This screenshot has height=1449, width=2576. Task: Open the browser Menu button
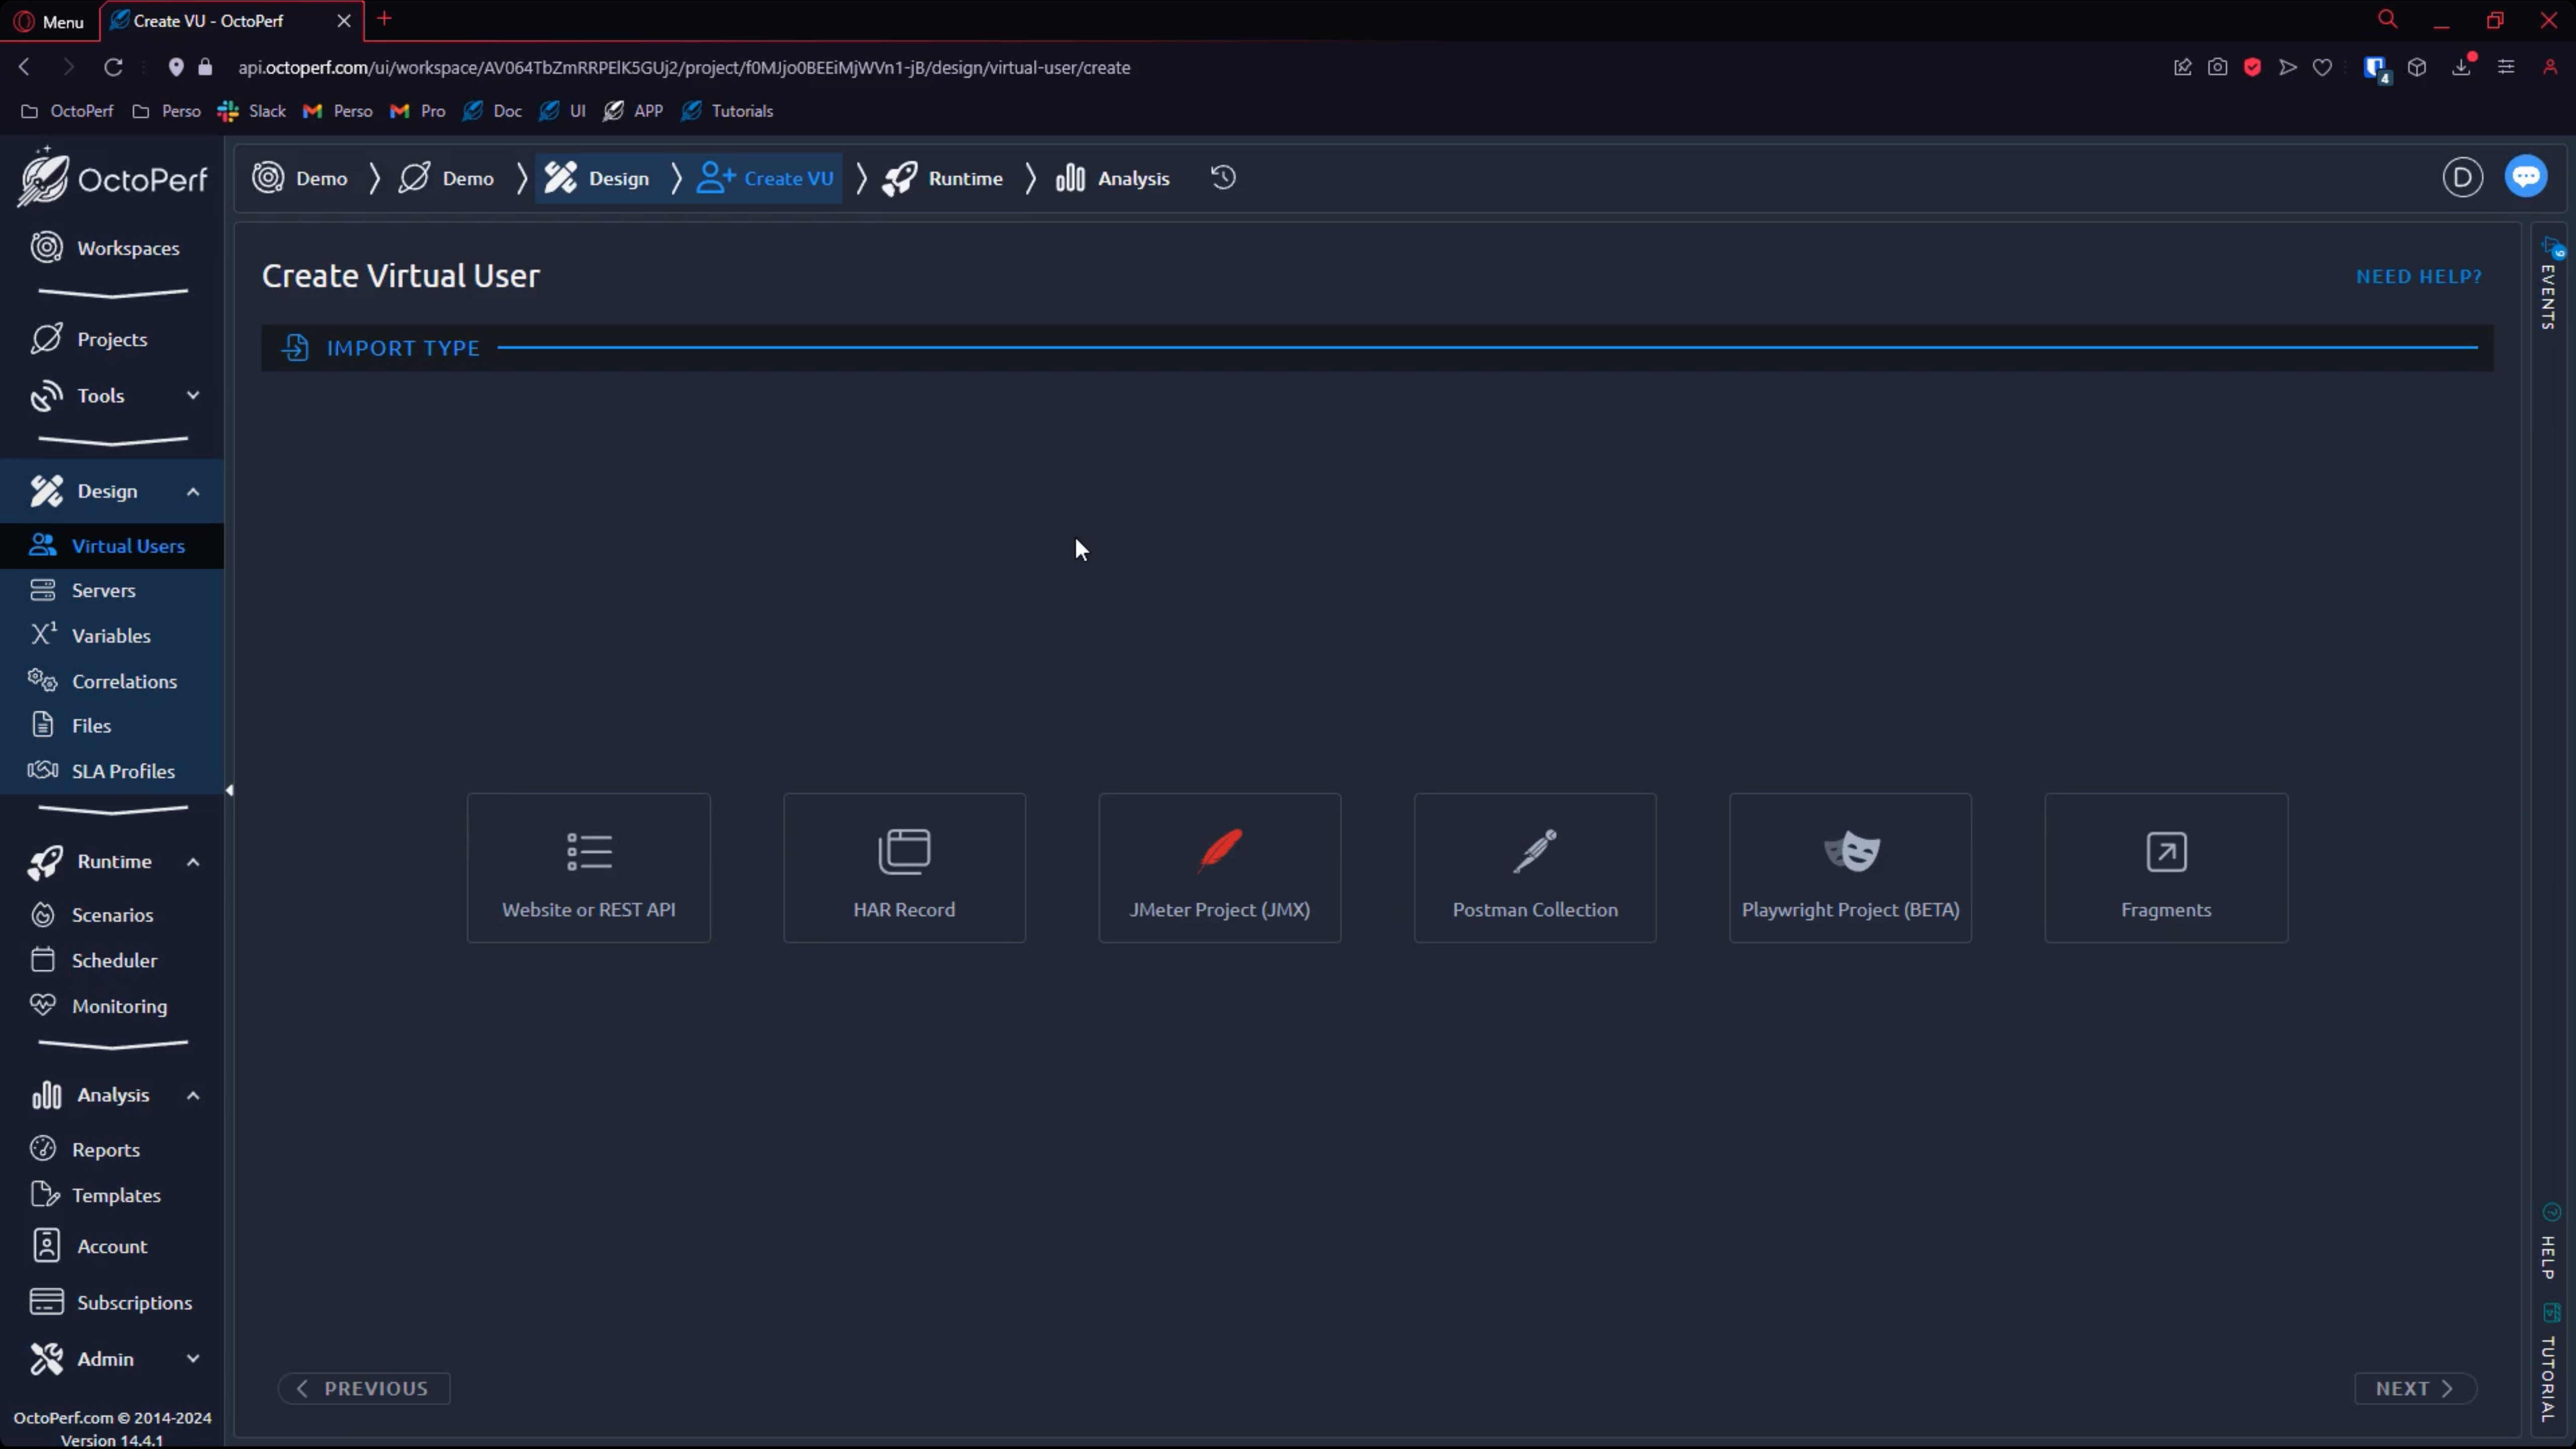tap(50, 21)
